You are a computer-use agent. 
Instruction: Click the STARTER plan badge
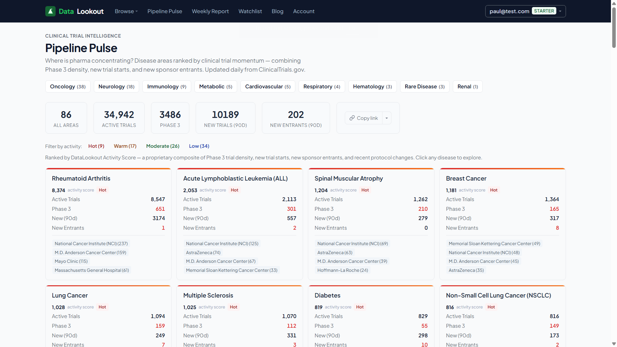coord(544,11)
